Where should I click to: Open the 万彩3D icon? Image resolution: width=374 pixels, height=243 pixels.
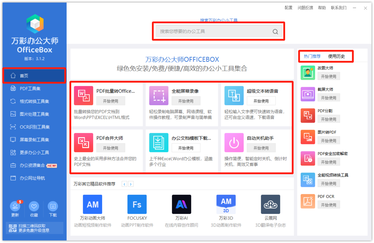tap(226, 204)
